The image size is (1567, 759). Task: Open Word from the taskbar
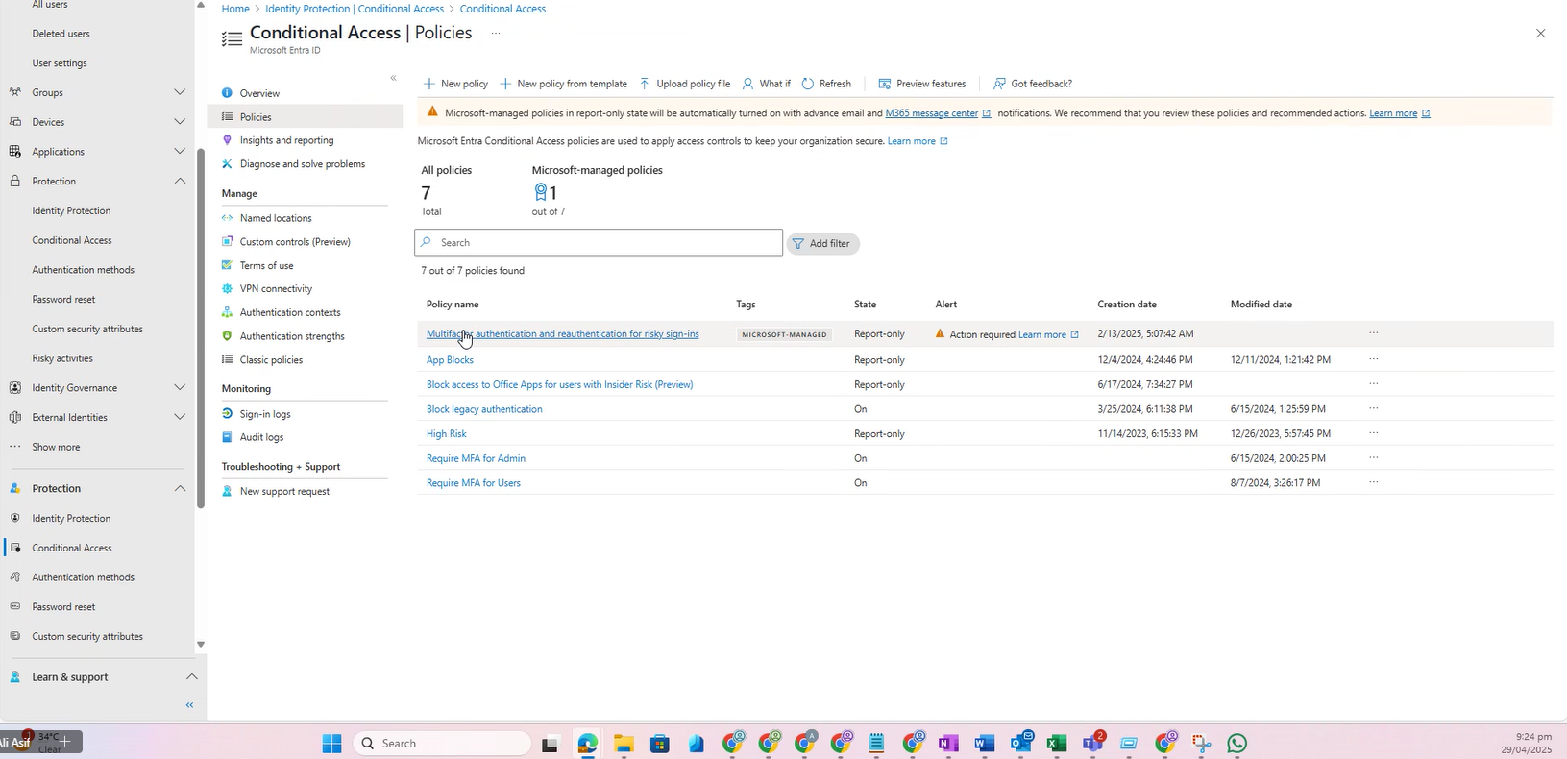point(984,744)
